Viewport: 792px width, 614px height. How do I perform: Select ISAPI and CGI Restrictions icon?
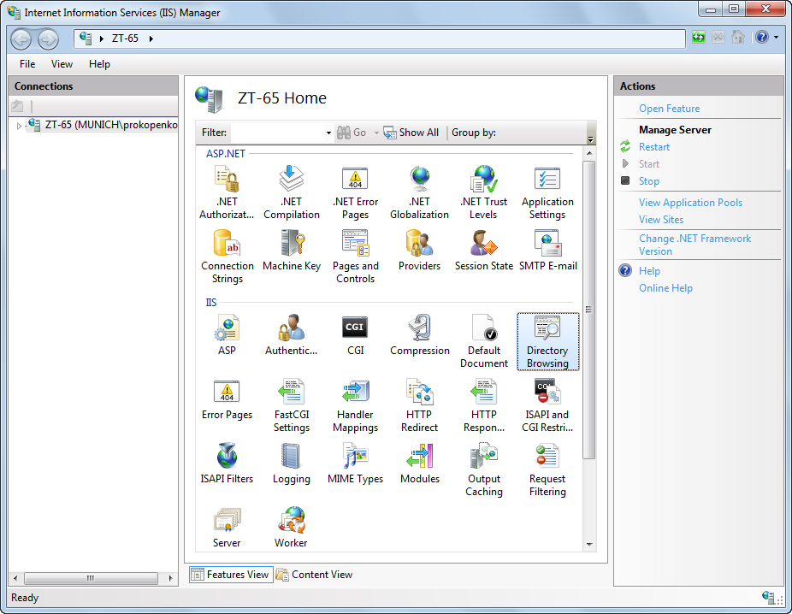click(547, 405)
